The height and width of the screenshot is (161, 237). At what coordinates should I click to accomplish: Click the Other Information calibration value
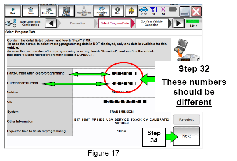point(122,121)
